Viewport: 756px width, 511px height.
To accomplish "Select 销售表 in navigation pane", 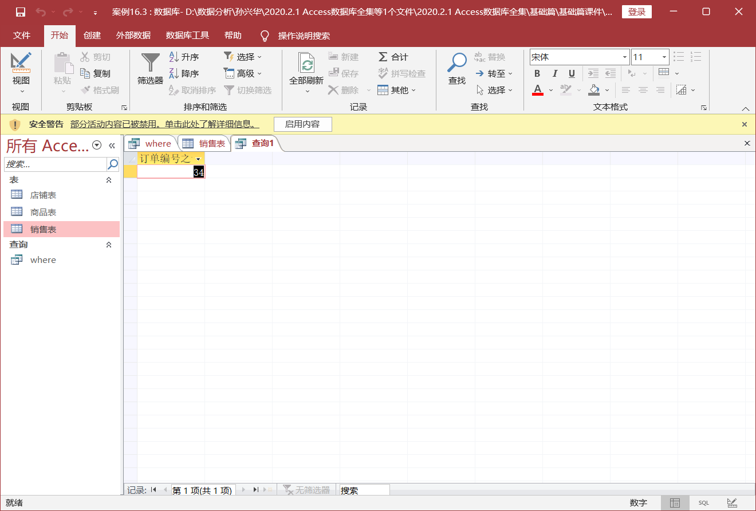I will [x=62, y=229].
